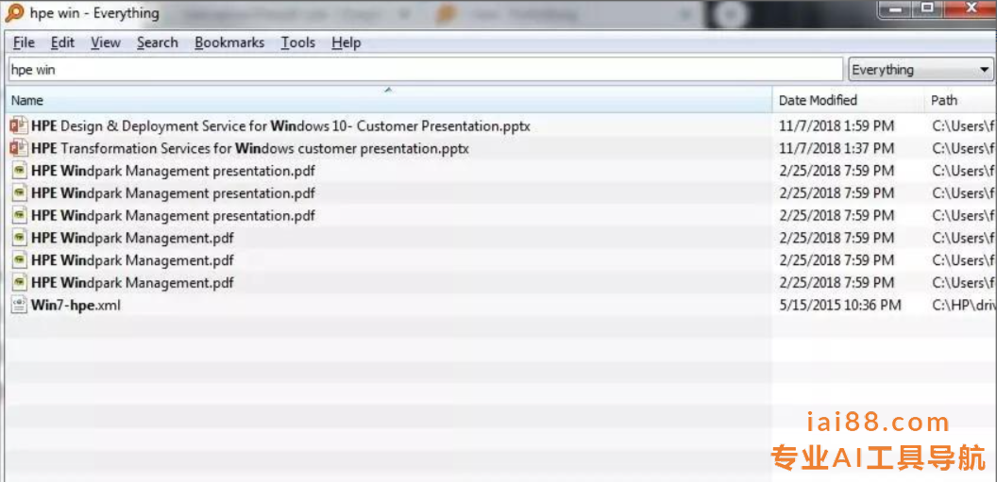The height and width of the screenshot is (482, 997).
Task: Maximize the Everything window
Action: 928,8
